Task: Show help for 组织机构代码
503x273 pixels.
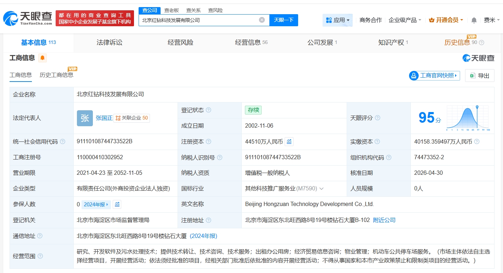Action: pyautogui.click(x=389, y=157)
